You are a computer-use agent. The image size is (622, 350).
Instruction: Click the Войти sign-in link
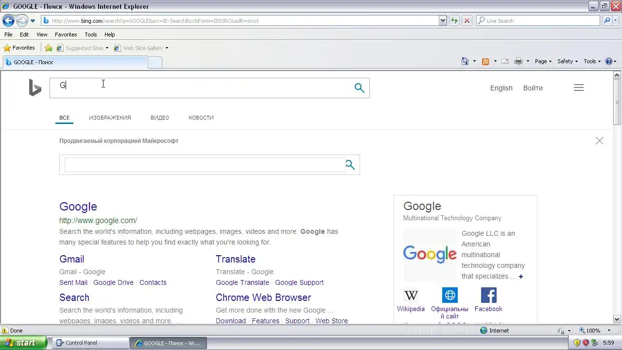click(533, 88)
